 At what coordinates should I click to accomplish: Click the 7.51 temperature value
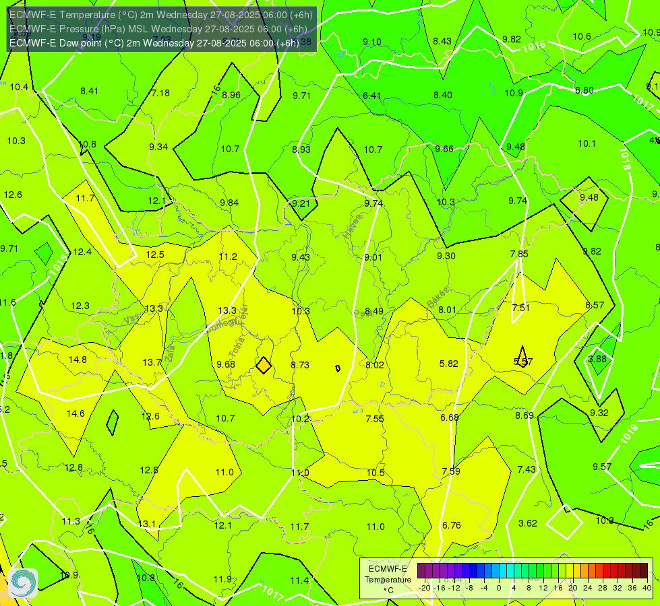coord(520,308)
